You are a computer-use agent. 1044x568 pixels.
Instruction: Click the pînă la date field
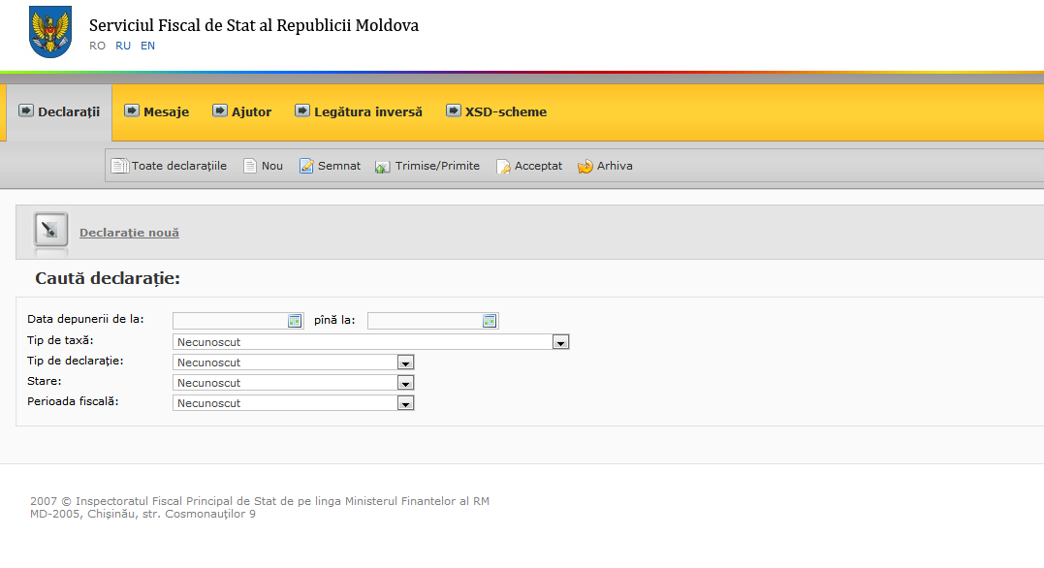coord(424,321)
